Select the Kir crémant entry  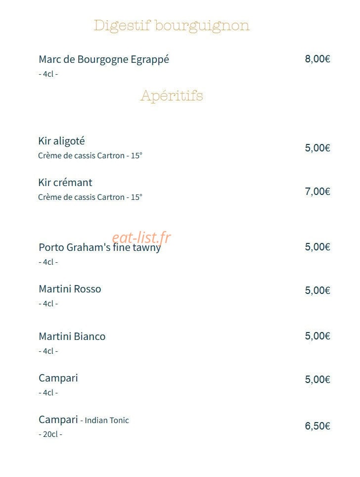pos(65,183)
